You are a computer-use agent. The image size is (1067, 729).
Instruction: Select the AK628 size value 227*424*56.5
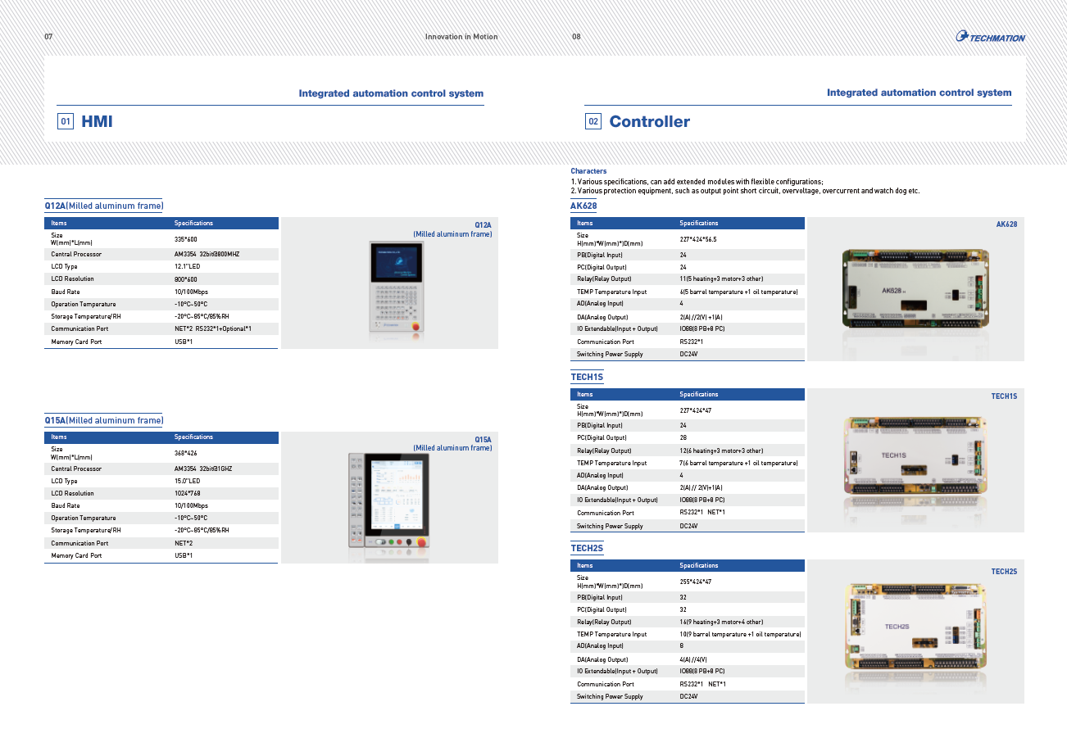click(698, 239)
